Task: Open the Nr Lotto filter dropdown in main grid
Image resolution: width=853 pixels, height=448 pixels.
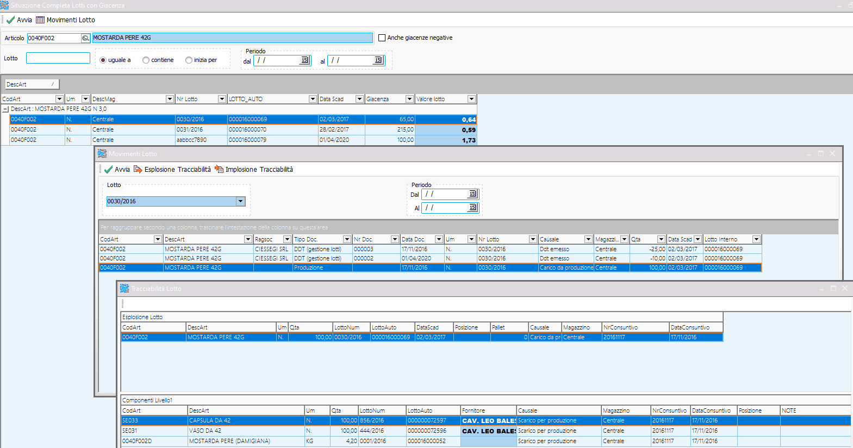Action: tap(222, 99)
